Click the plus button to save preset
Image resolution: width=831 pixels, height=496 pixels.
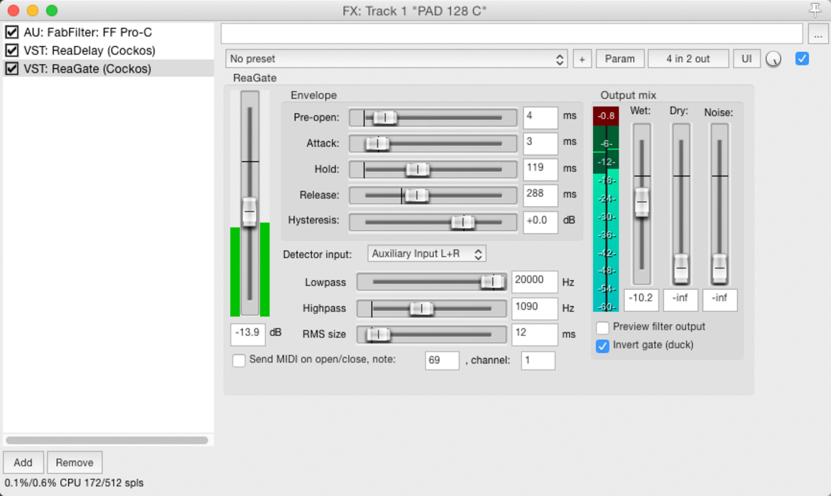click(x=582, y=59)
